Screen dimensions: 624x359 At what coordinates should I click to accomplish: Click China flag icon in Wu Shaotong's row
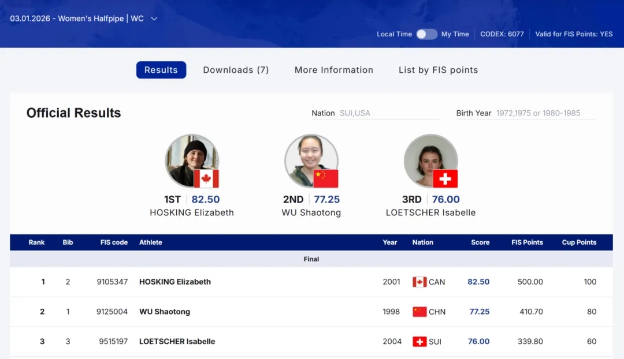click(x=419, y=312)
